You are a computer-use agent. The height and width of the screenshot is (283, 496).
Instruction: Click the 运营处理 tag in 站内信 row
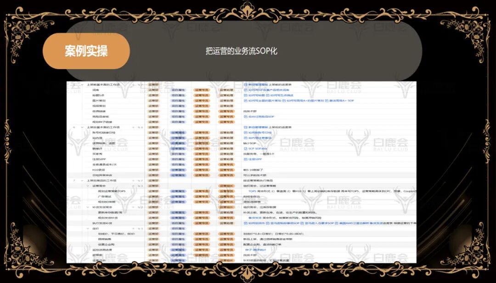click(x=227, y=138)
